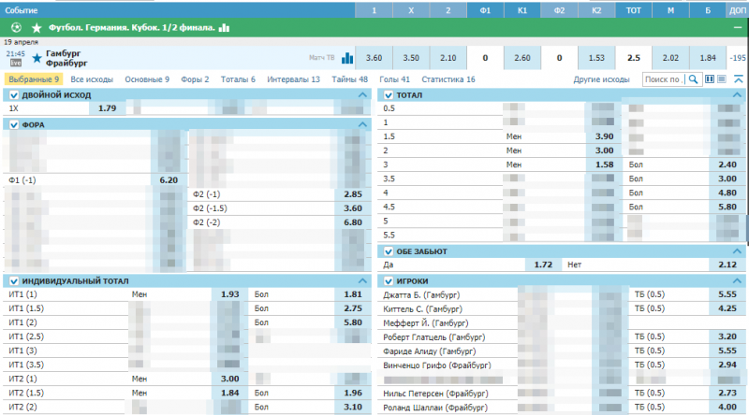This screenshot has height=415, width=749.
Task: Click the magnifier search icon
Action: coord(694,80)
